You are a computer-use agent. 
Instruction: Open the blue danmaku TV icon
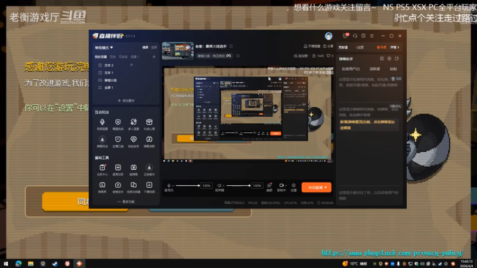click(x=133, y=167)
